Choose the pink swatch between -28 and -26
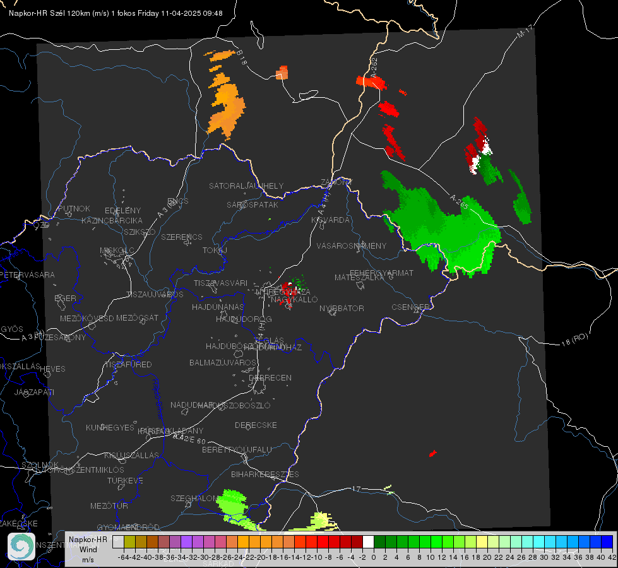The image size is (618, 568). (220, 542)
